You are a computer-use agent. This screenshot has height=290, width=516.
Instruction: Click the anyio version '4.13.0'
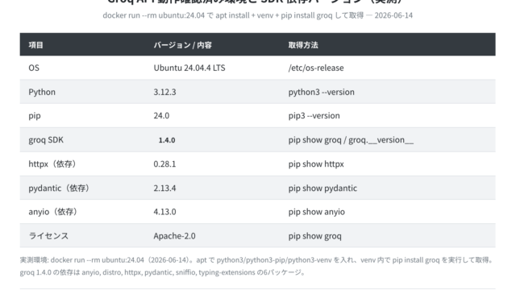click(164, 212)
